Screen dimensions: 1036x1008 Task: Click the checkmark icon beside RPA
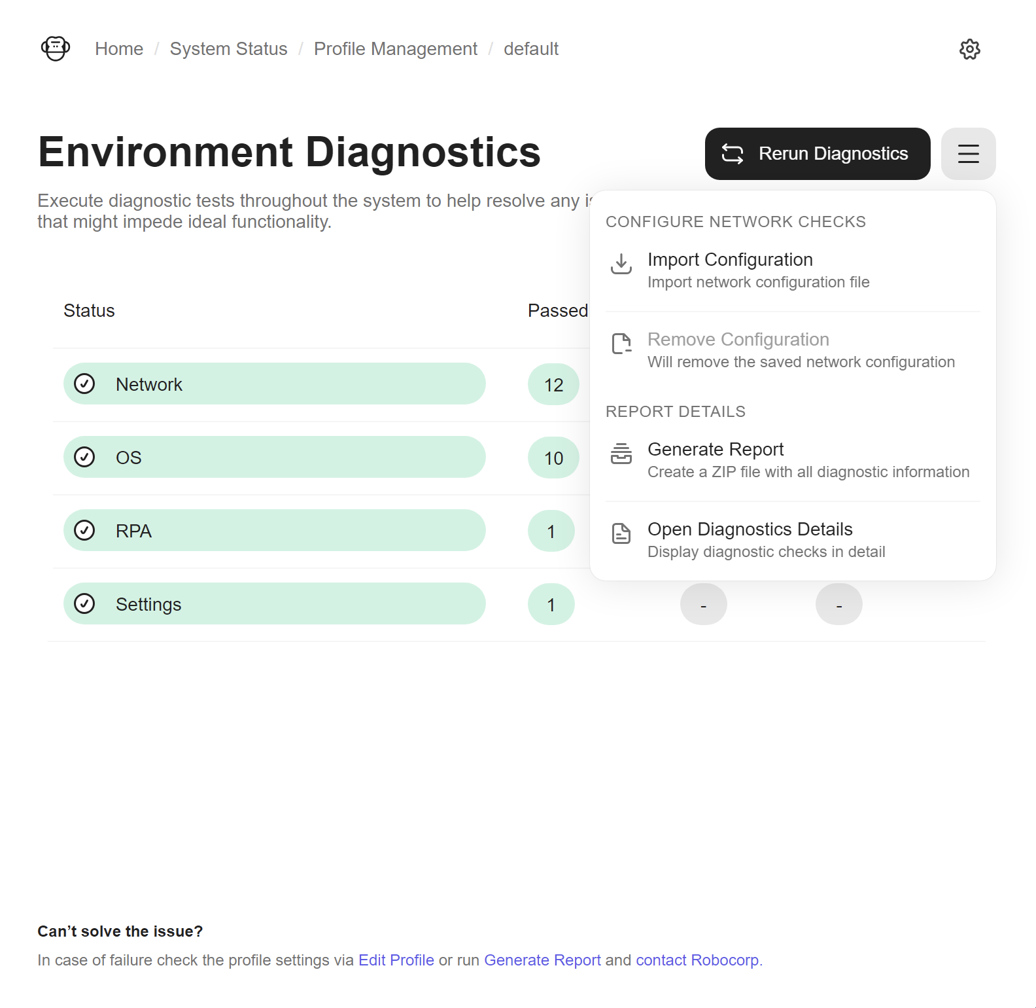pos(84,530)
